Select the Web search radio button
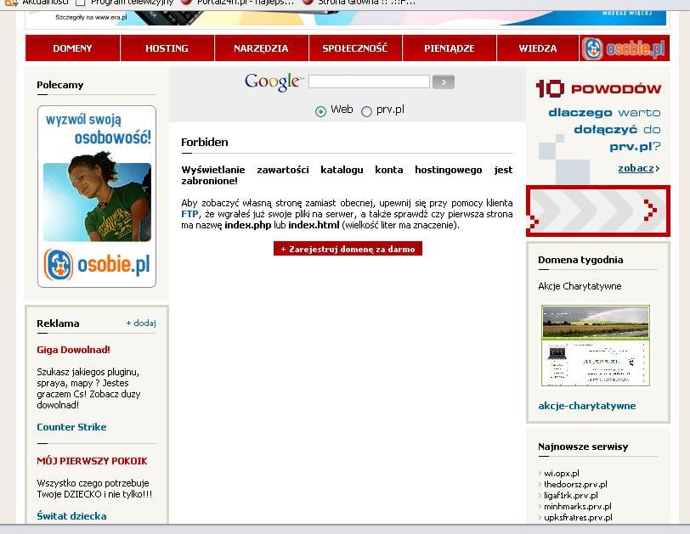The height and width of the screenshot is (534, 690). coord(321,111)
